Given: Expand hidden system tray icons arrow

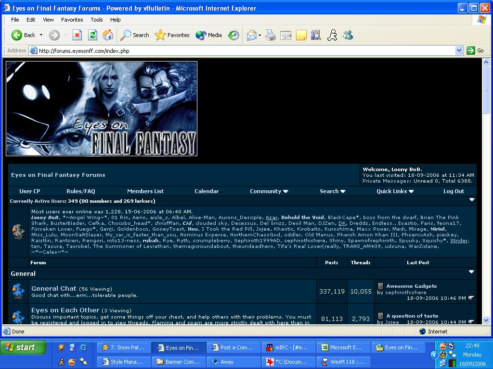Looking at the screenshot, I should pyautogui.click(x=434, y=355).
